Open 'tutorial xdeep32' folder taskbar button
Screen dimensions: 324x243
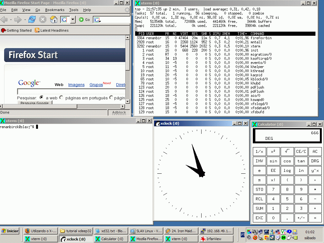[76, 231]
